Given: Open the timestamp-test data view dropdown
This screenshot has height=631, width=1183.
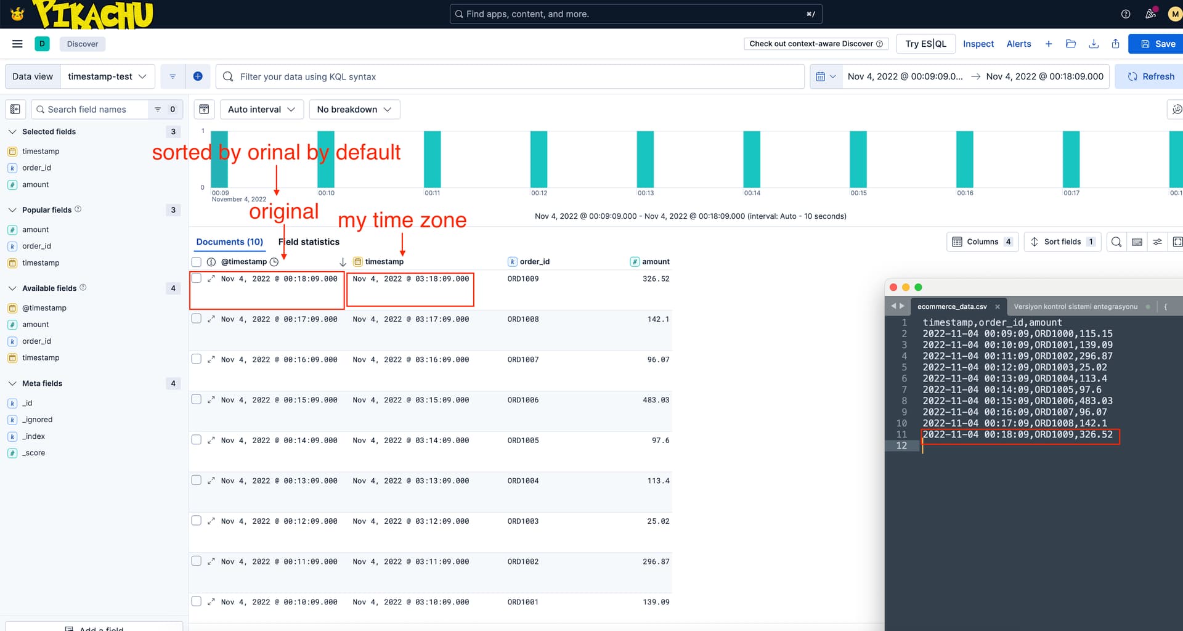Looking at the screenshot, I should pyautogui.click(x=107, y=76).
